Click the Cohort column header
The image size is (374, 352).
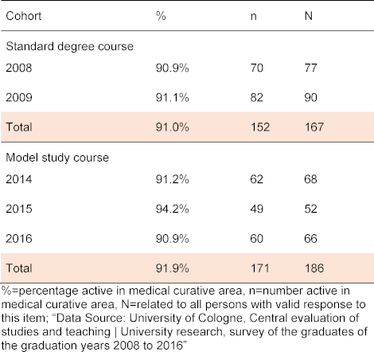(x=24, y=16)
